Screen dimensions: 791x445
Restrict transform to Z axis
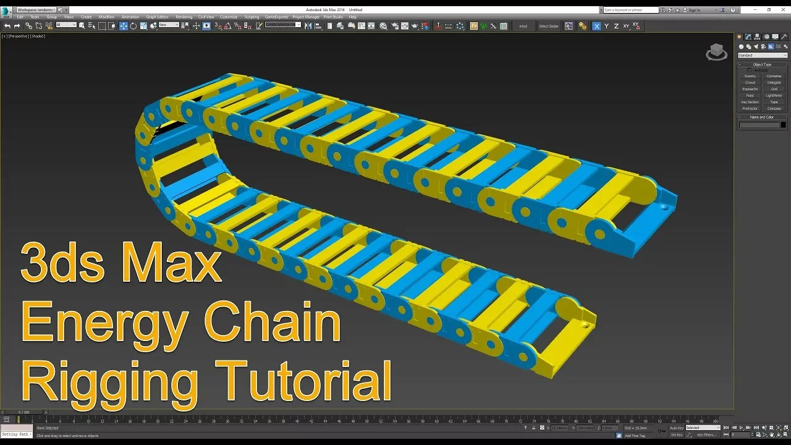[x=616, y=26]
